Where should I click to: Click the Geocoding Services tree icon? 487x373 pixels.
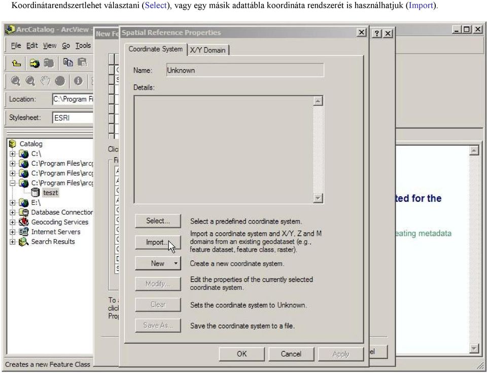pos(24,222)
